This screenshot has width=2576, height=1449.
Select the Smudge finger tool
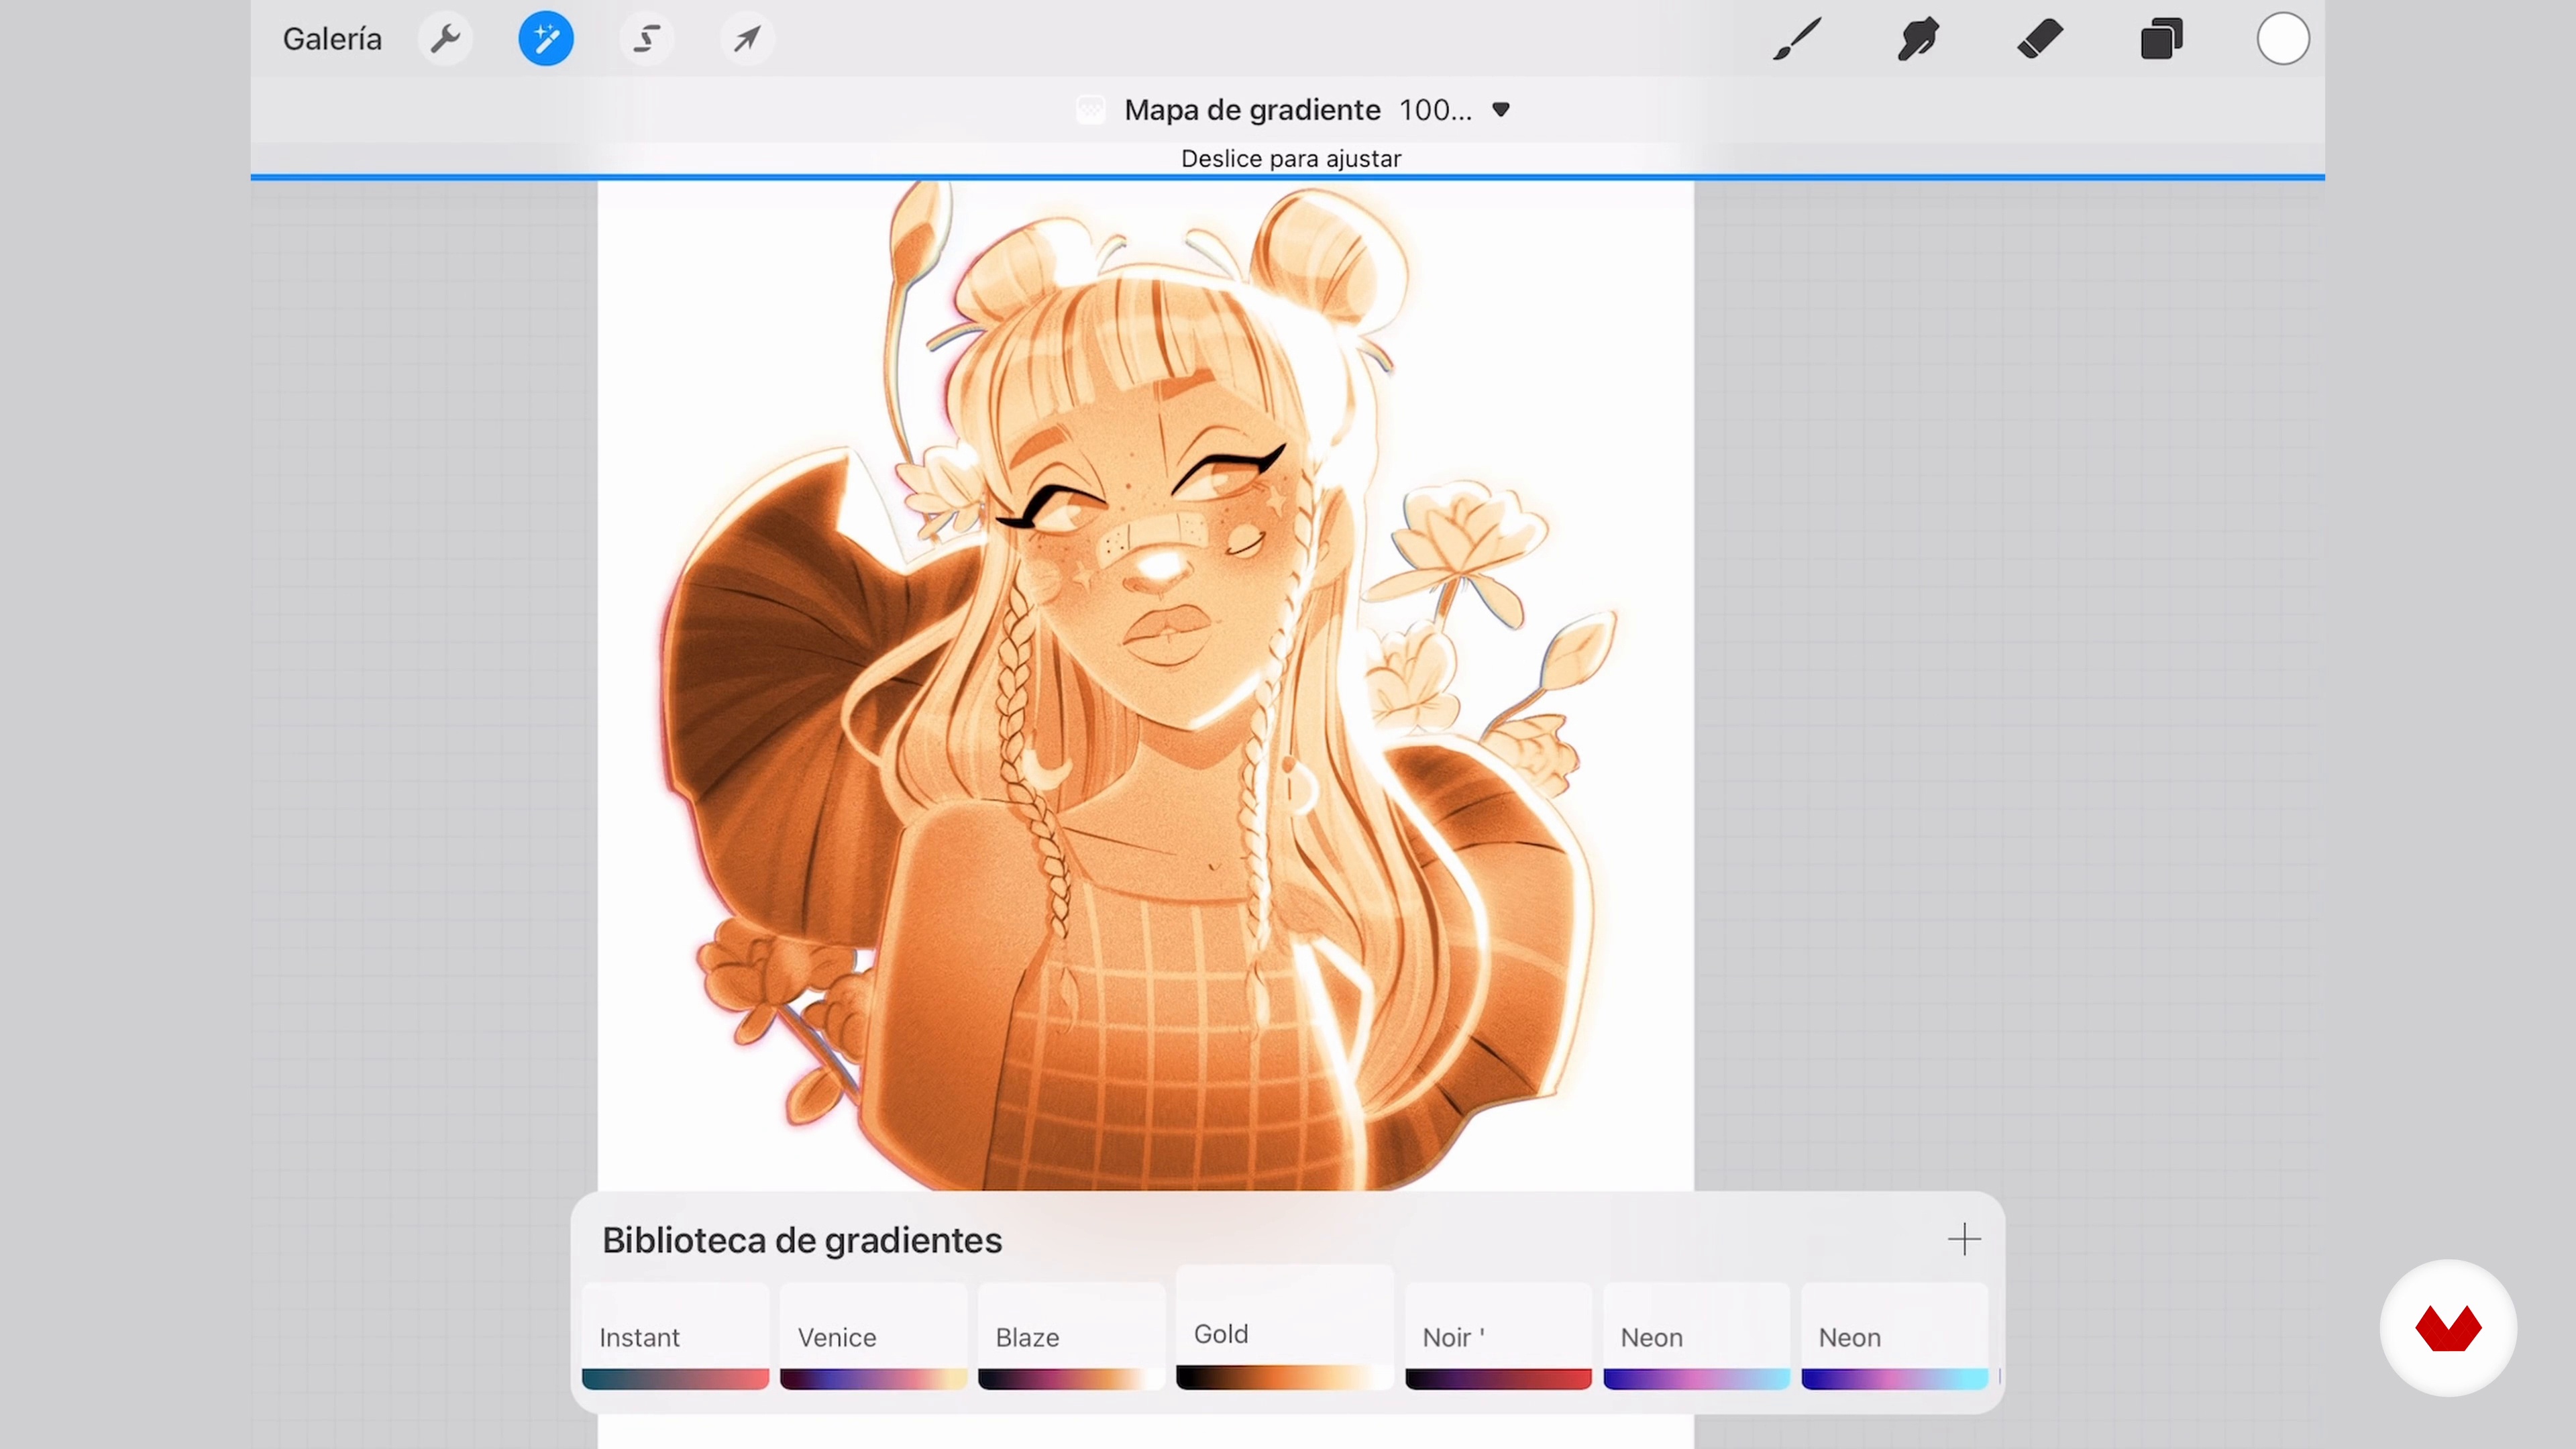(1918, 39)
